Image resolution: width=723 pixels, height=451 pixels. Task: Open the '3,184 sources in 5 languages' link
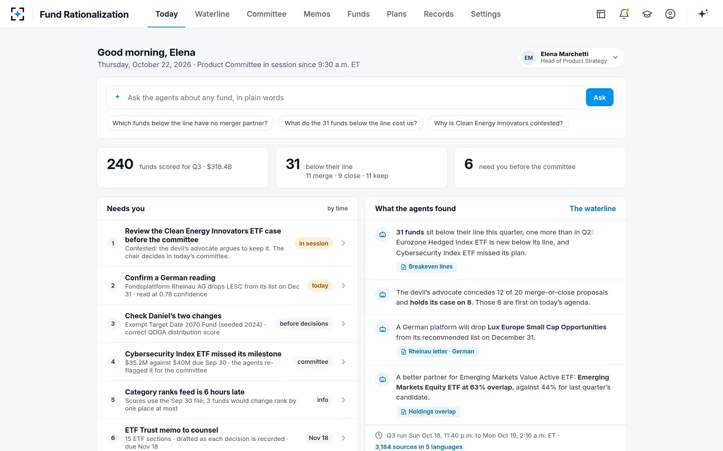tap(419, 447)
